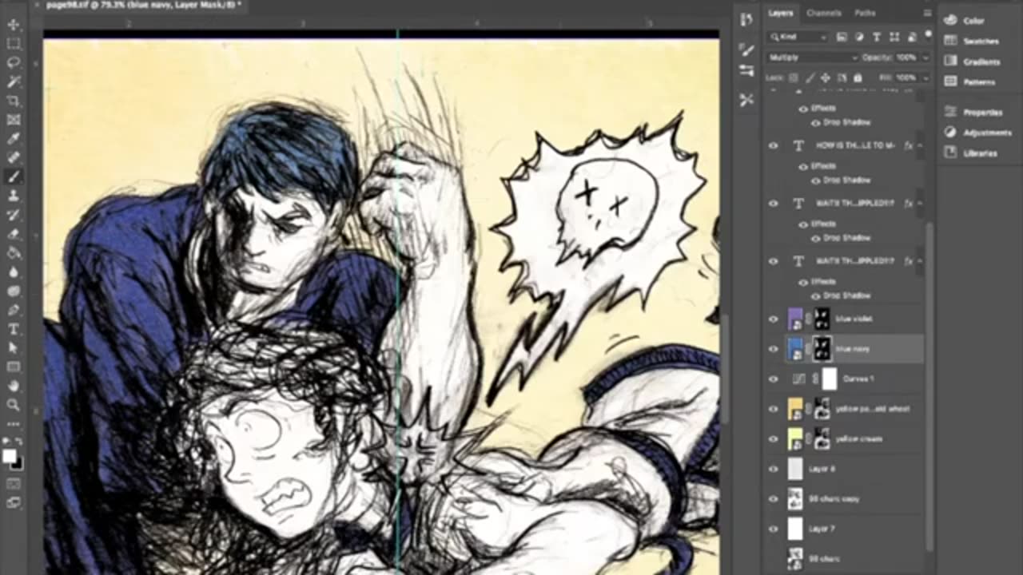1023x575 pixels.
Task: Hide the HOW IS TH... text layer
Action: point(773,145)
